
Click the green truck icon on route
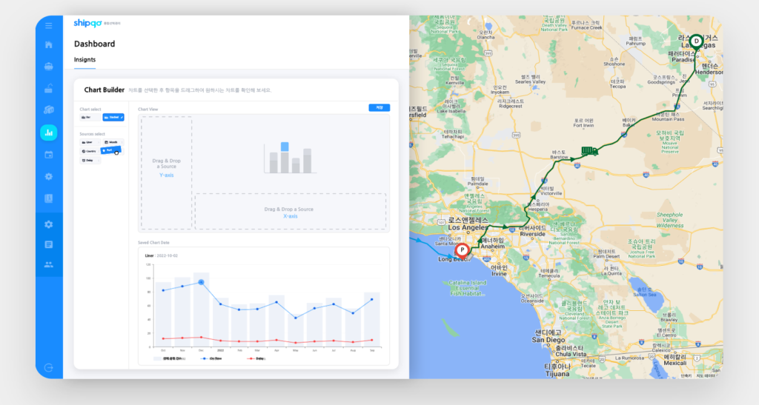(x=589, y=151)
